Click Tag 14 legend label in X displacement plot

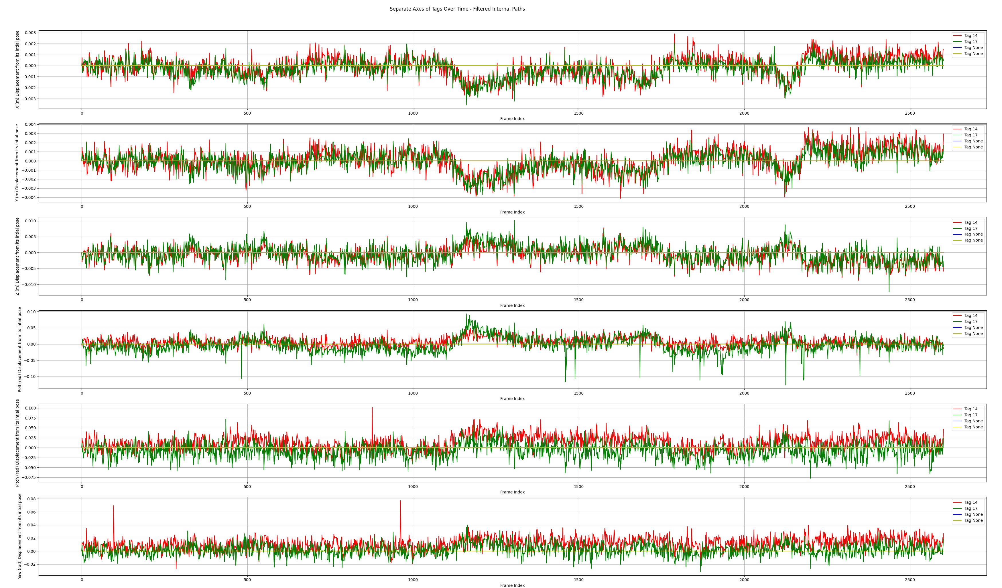coord(970,36)
